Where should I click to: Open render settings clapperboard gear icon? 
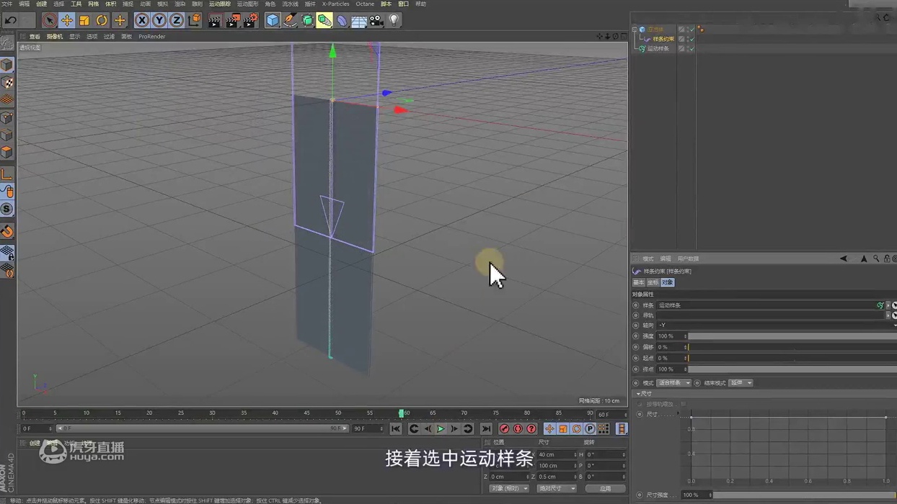[250, 20]
